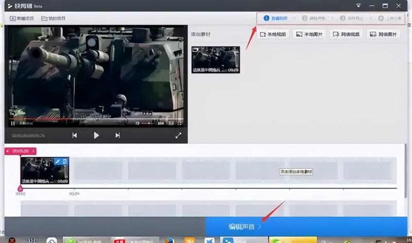This screenshot has height=243, width=412.
Task: Add an online video (网络视频)
Action: [x=347, y=34]
